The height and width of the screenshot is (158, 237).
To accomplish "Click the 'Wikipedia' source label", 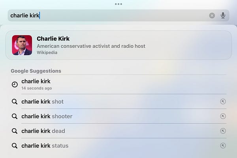I will point(47,53).
